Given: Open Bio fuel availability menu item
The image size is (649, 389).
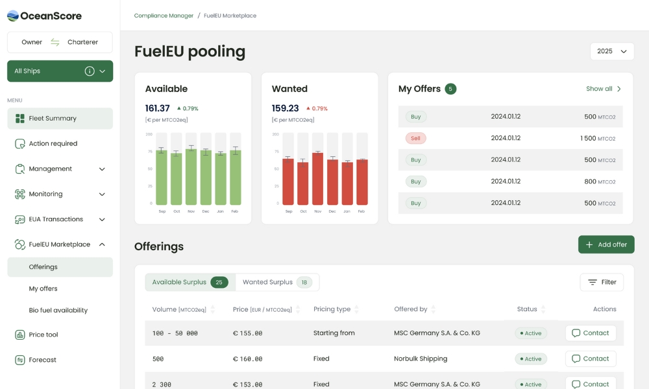Looking at the screenshot, I should pos(58,311).
